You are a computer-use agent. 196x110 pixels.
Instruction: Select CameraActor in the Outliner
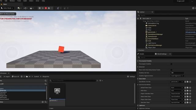click(152, 26)
